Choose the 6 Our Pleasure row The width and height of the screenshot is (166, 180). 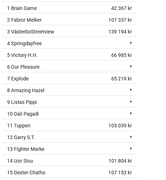pos(69,66)
